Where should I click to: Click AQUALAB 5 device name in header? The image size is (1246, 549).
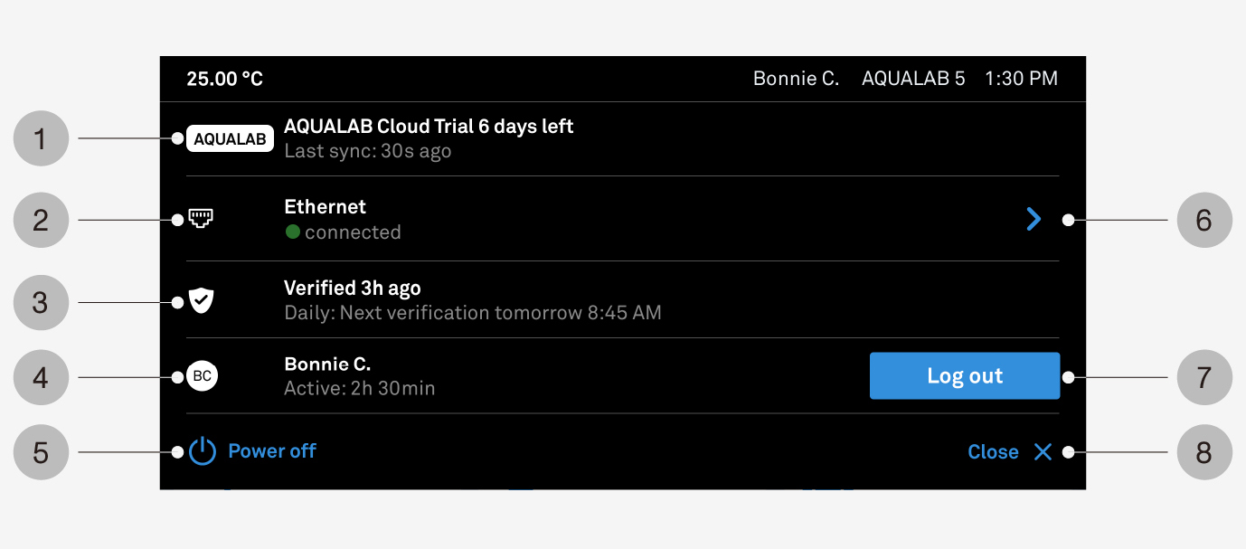tap(913, 79)
